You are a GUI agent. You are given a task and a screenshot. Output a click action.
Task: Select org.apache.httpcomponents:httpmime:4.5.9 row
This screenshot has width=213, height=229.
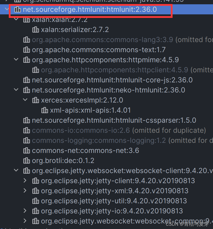[106, 60]
